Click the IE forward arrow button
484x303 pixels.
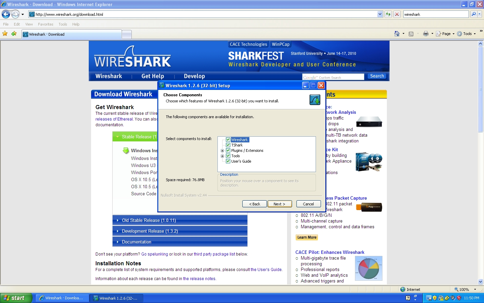click(x=15, y=14)
